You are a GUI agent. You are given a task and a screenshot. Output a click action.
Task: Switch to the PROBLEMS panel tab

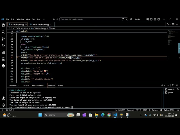[14, 85]
